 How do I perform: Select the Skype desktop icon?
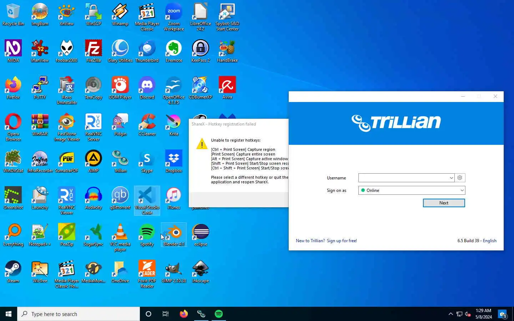pos(147,162)
